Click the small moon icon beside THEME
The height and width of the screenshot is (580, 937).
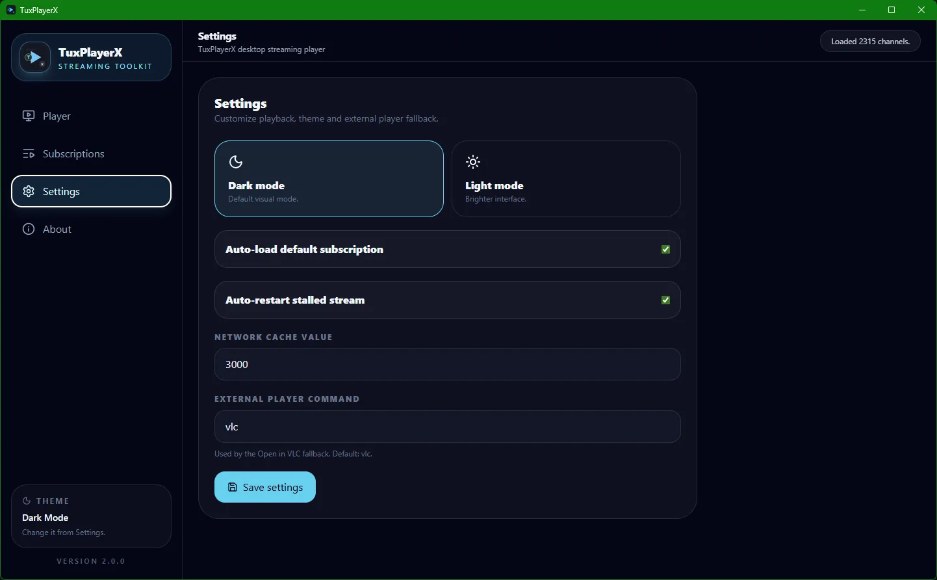click(x=27, y=501)
